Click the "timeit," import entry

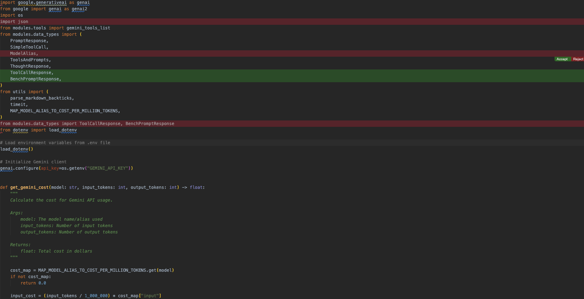[19, 105]
